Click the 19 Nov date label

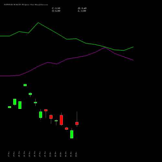tap(14, 154)
